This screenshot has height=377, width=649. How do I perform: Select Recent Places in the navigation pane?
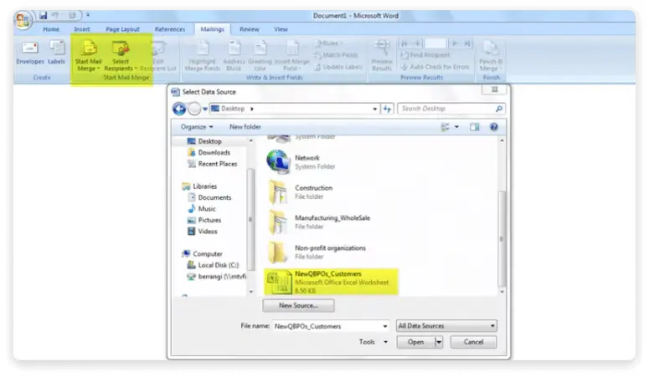point(213,164)
